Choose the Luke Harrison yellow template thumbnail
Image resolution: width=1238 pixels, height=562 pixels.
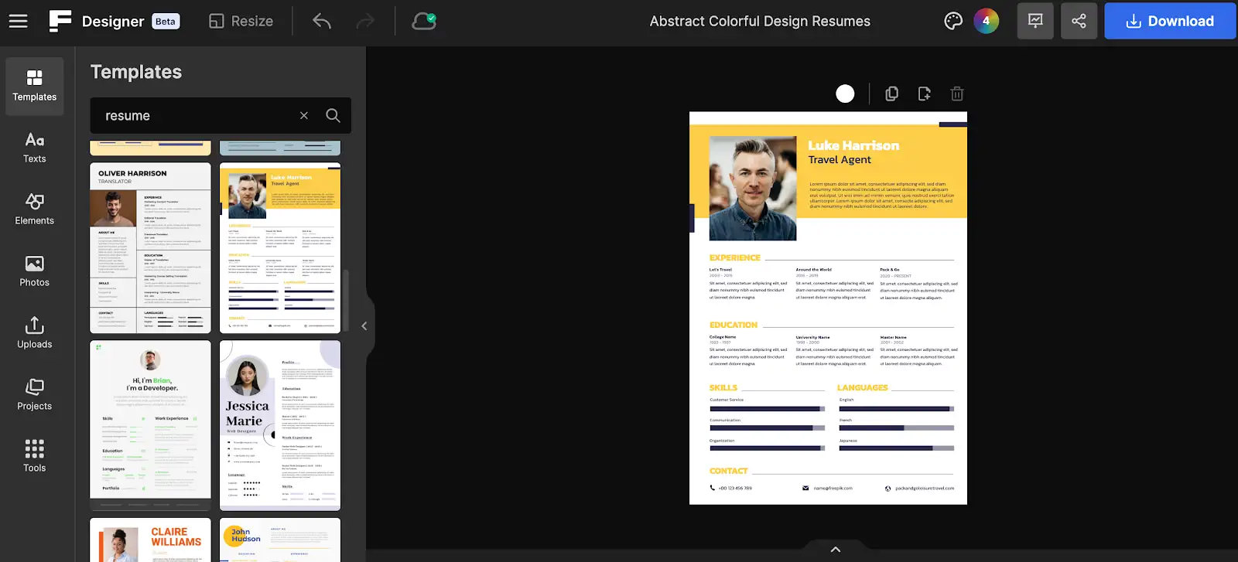point(280,248)
